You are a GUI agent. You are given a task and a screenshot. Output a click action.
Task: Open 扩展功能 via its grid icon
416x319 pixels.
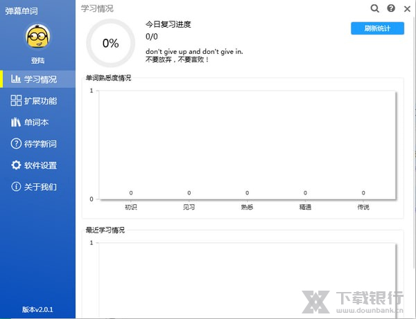coord(16,101)
